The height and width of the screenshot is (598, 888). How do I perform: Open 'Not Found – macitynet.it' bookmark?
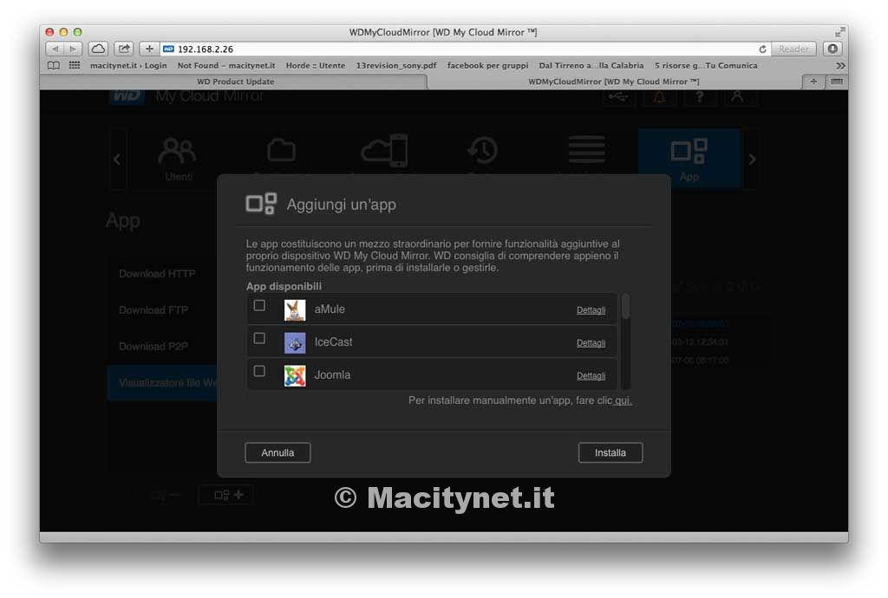(226, 66)
